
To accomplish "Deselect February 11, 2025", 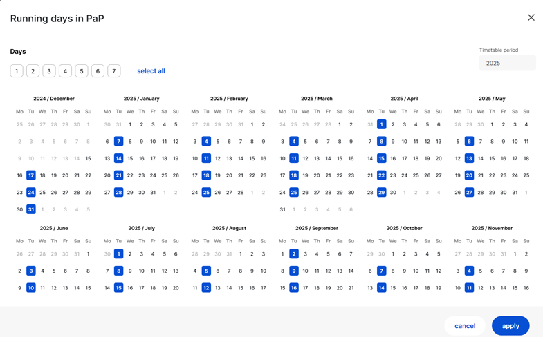I will point(206,158).
